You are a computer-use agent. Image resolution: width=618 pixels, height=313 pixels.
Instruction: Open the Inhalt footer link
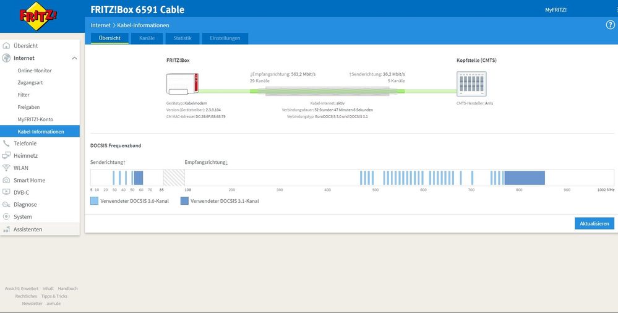48,288
